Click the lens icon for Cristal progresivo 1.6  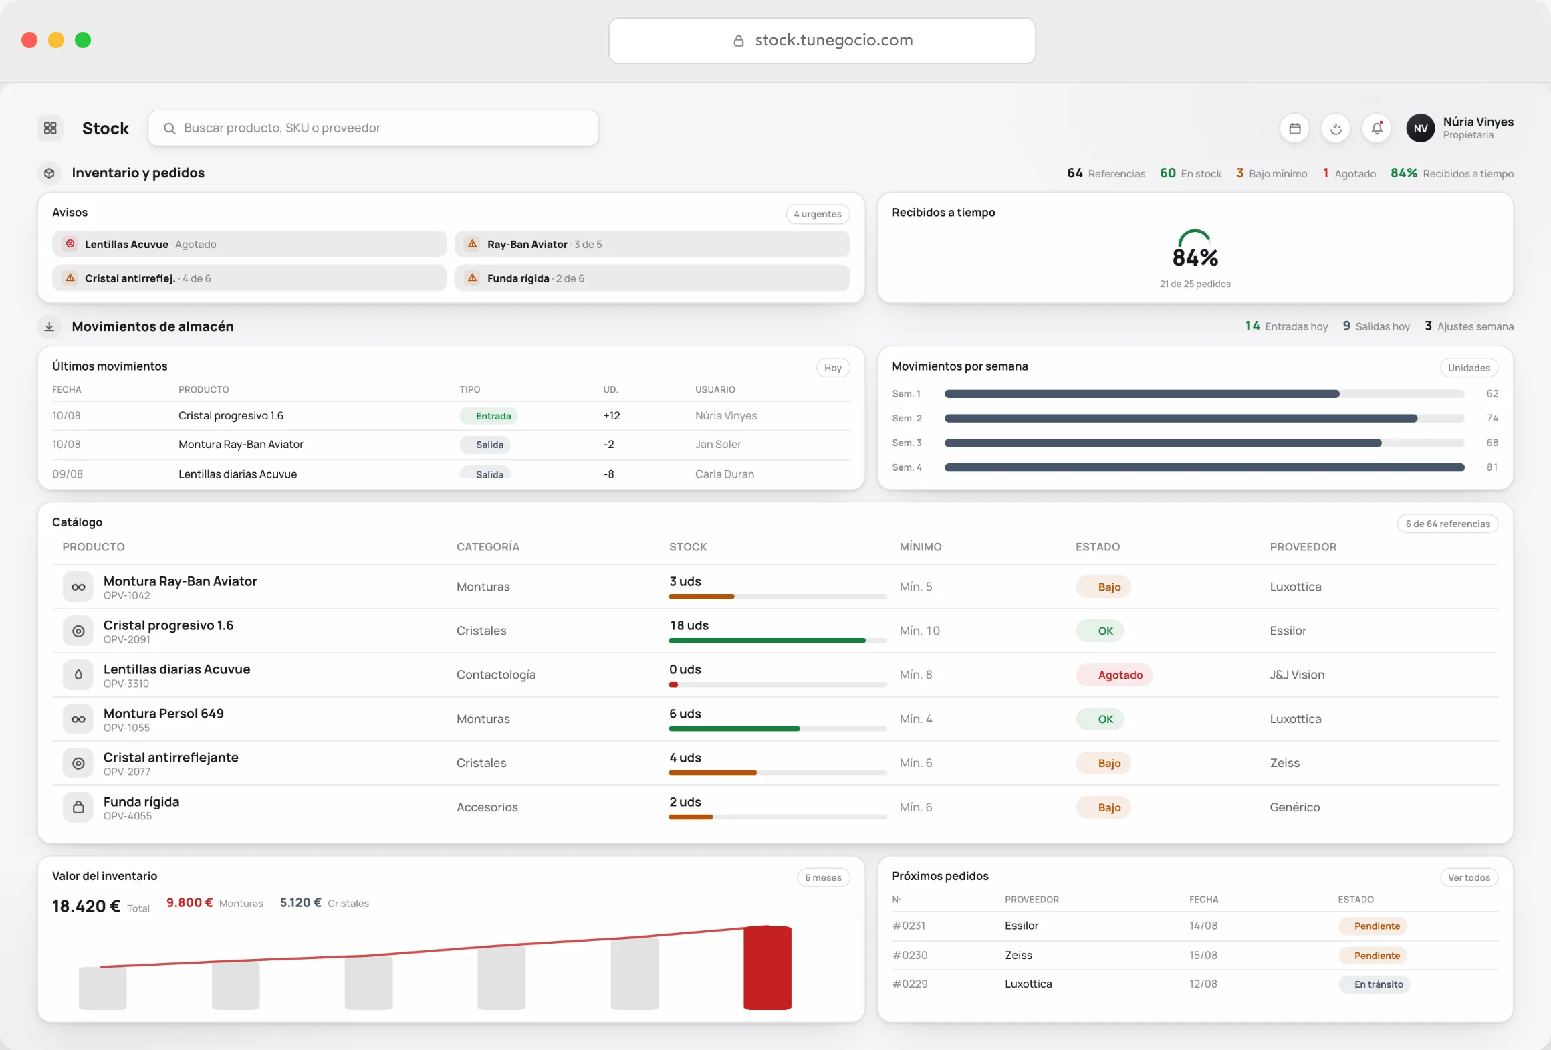78,631
